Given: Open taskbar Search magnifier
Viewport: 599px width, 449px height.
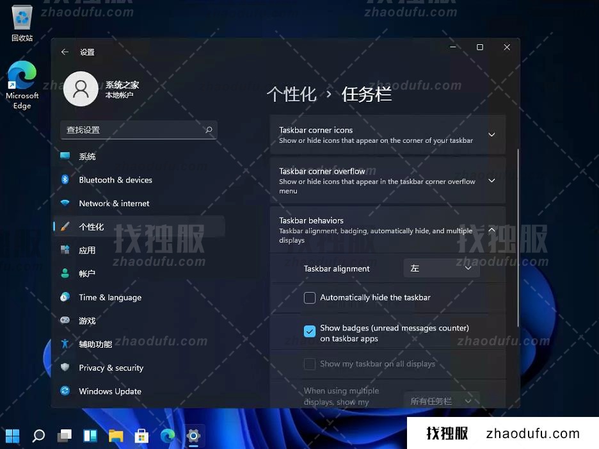Looking at the screenshot, I should pyautogui.click(x=38, y=436).
